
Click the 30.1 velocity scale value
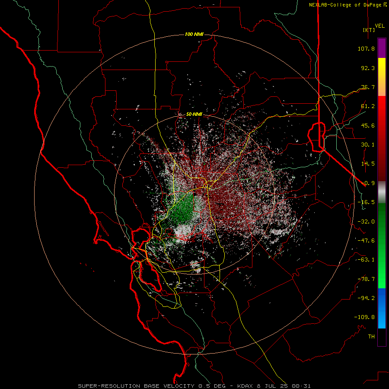pyautogui.click(x=368, y=145)
